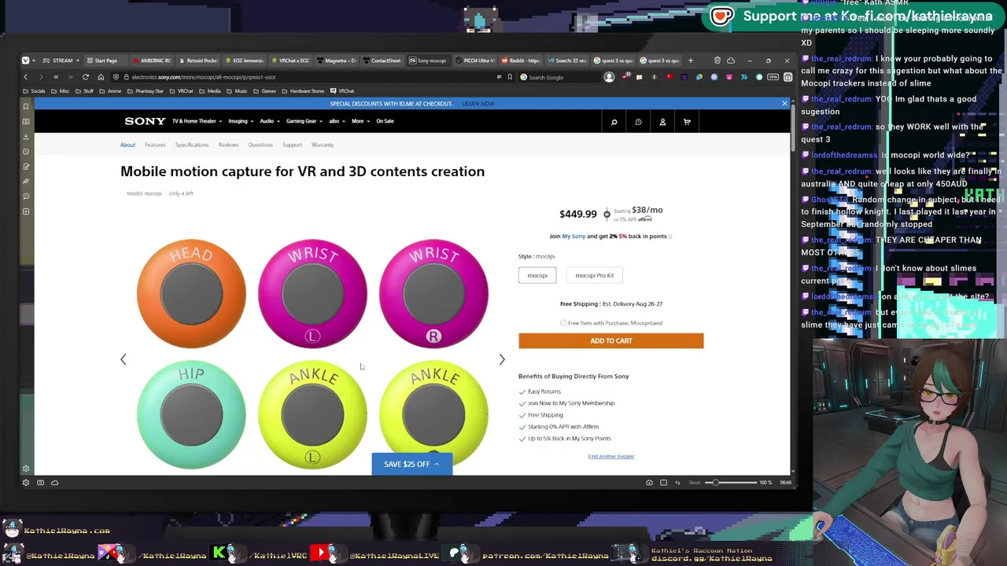
Task: Open the Notes panel in the sidebar
Action: (x=26, y=166)
